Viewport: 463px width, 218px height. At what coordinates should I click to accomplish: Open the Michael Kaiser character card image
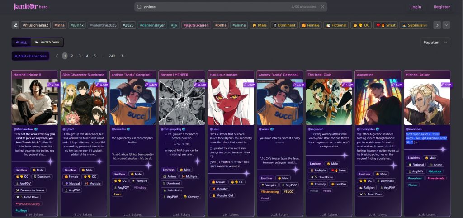coord(427,102)
